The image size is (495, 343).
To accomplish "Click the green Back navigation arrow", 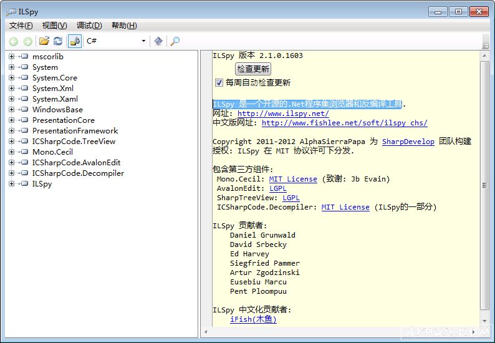I will [14, 41].
